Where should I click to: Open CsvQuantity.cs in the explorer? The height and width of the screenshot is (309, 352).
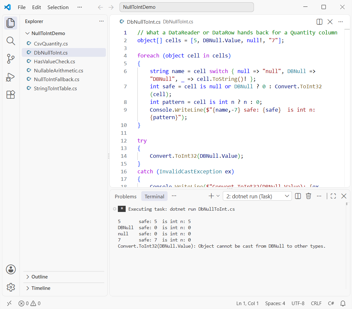coord(64,43)
